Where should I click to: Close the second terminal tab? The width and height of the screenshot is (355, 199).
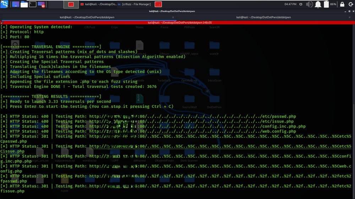pos(350,17)
